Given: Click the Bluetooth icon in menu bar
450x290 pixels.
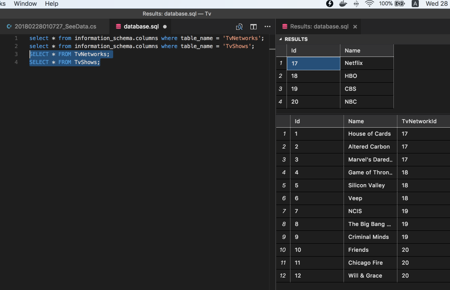Looking at the screenshot, I should point(356,4).
